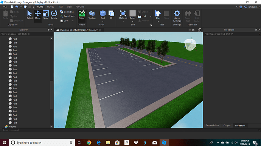Open the Material picker
Screen dimensions: 261x146
(123, 15)
